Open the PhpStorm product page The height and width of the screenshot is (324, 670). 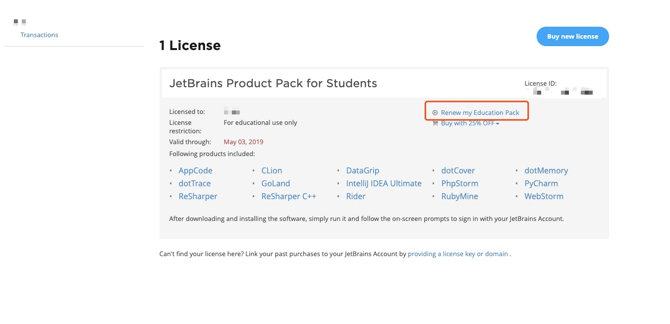click(x=459, y=183)
